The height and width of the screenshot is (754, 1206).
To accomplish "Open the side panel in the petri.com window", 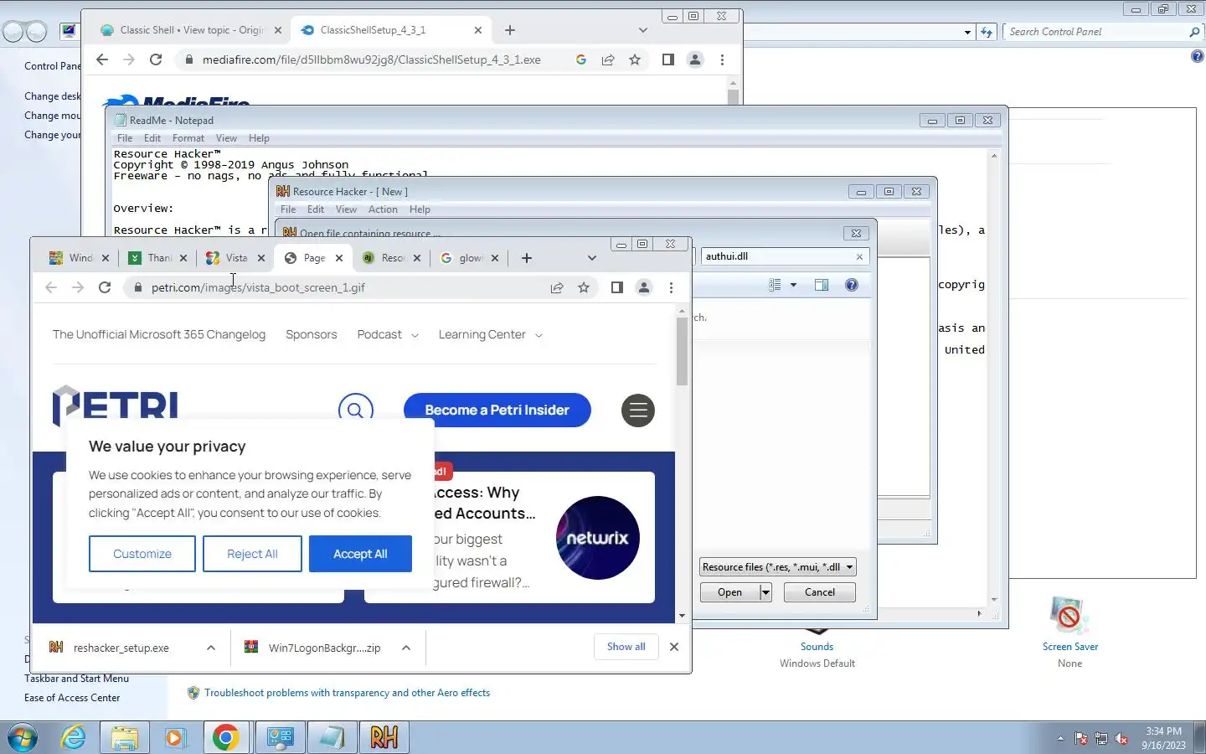I will [x=617, y=287].
